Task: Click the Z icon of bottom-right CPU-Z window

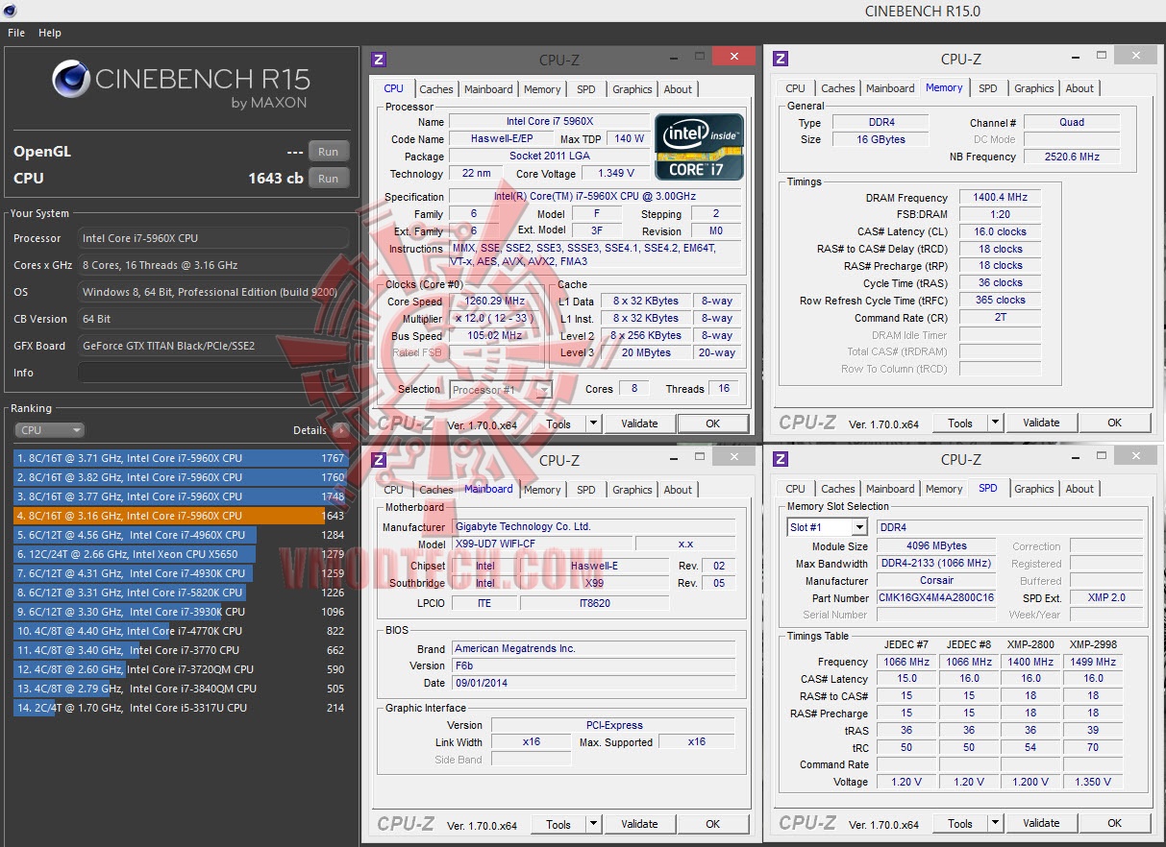Action: click(781, 460)
